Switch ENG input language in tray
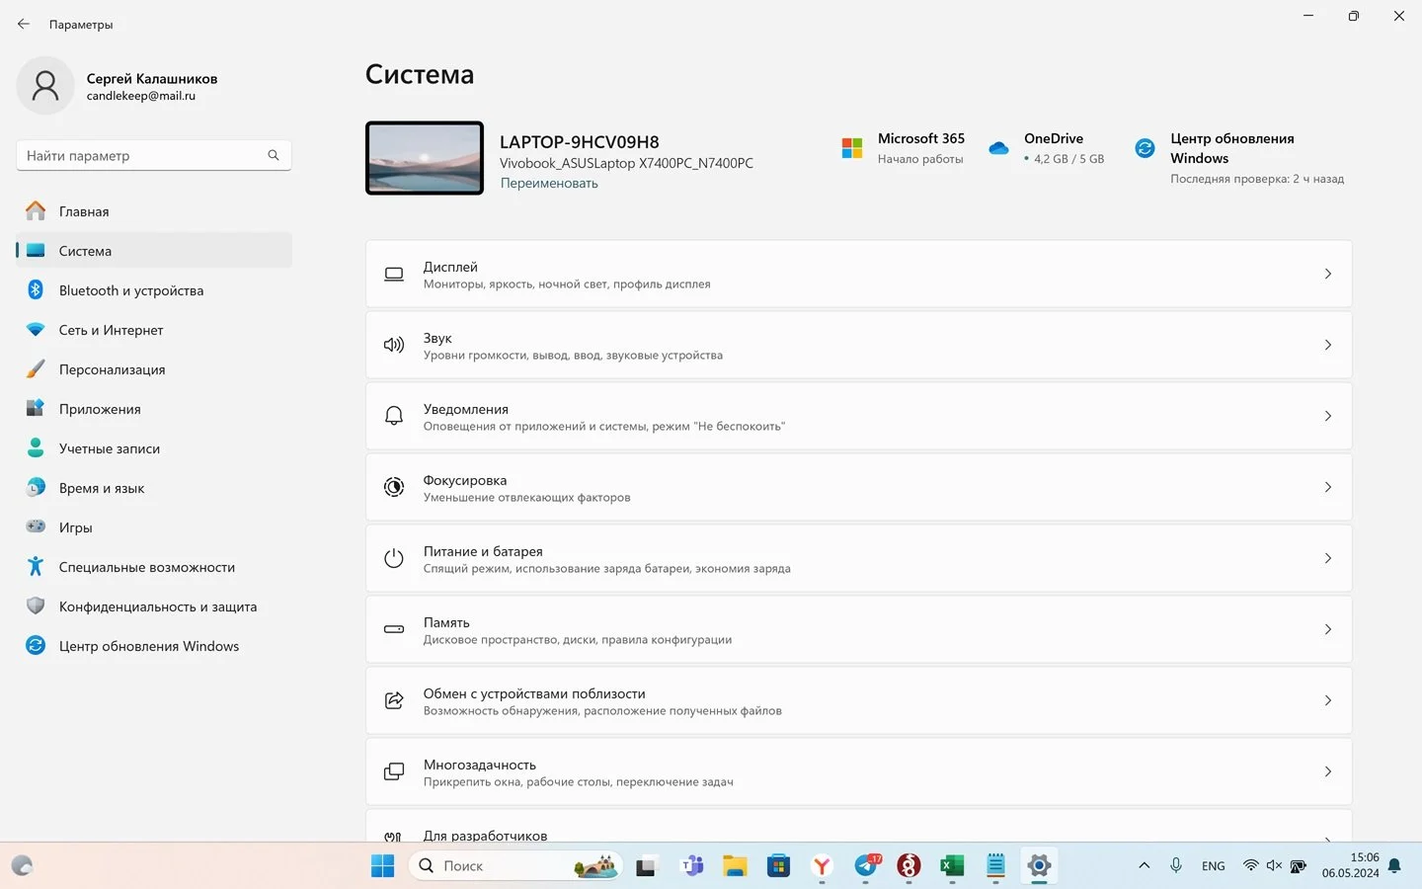 [x=1214, y=866]
